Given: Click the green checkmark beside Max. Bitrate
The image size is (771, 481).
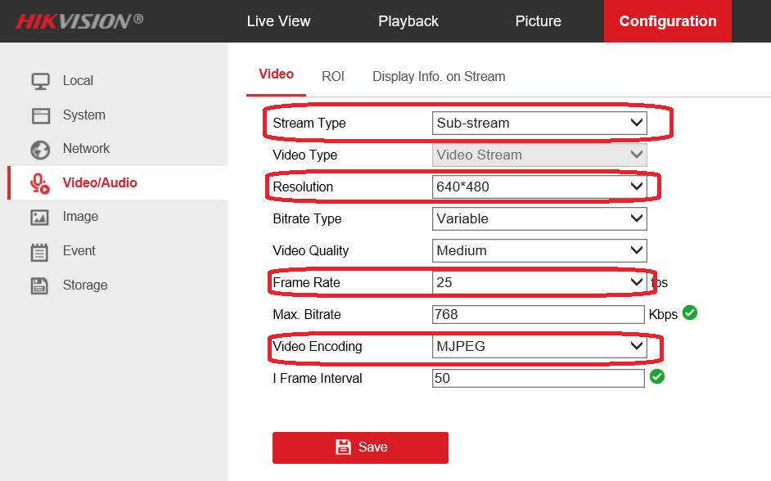Looking at the screenshot, I should click(690, 312).
